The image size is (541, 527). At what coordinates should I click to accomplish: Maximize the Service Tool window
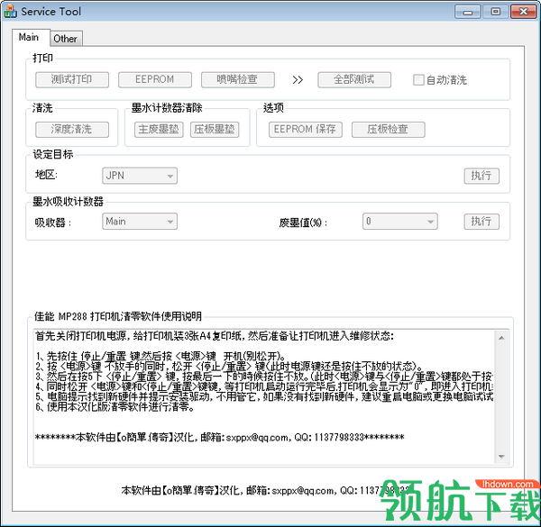pyautogui.click(x=495, y=12)
